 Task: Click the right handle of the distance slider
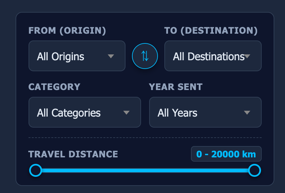pyautogui.click(x=255, y=170)
